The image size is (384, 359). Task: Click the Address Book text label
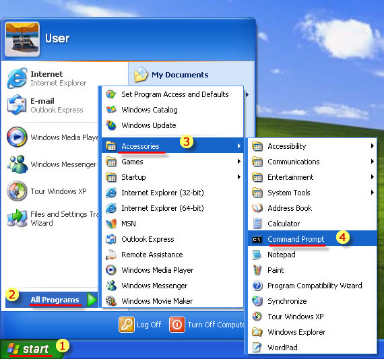(x=290, y=208)
